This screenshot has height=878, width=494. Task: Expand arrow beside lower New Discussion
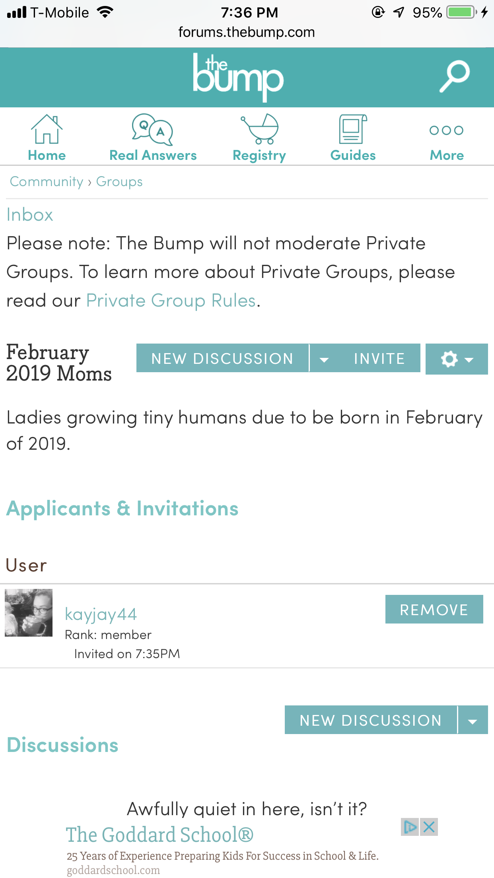(x=473, y=720)
